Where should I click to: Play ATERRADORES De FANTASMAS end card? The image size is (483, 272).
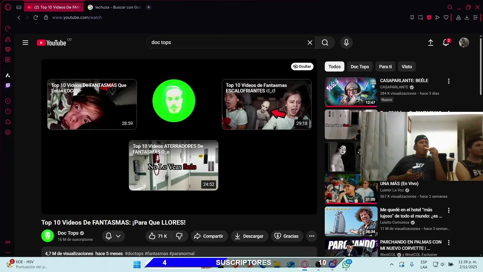click(x=174, y=165)
